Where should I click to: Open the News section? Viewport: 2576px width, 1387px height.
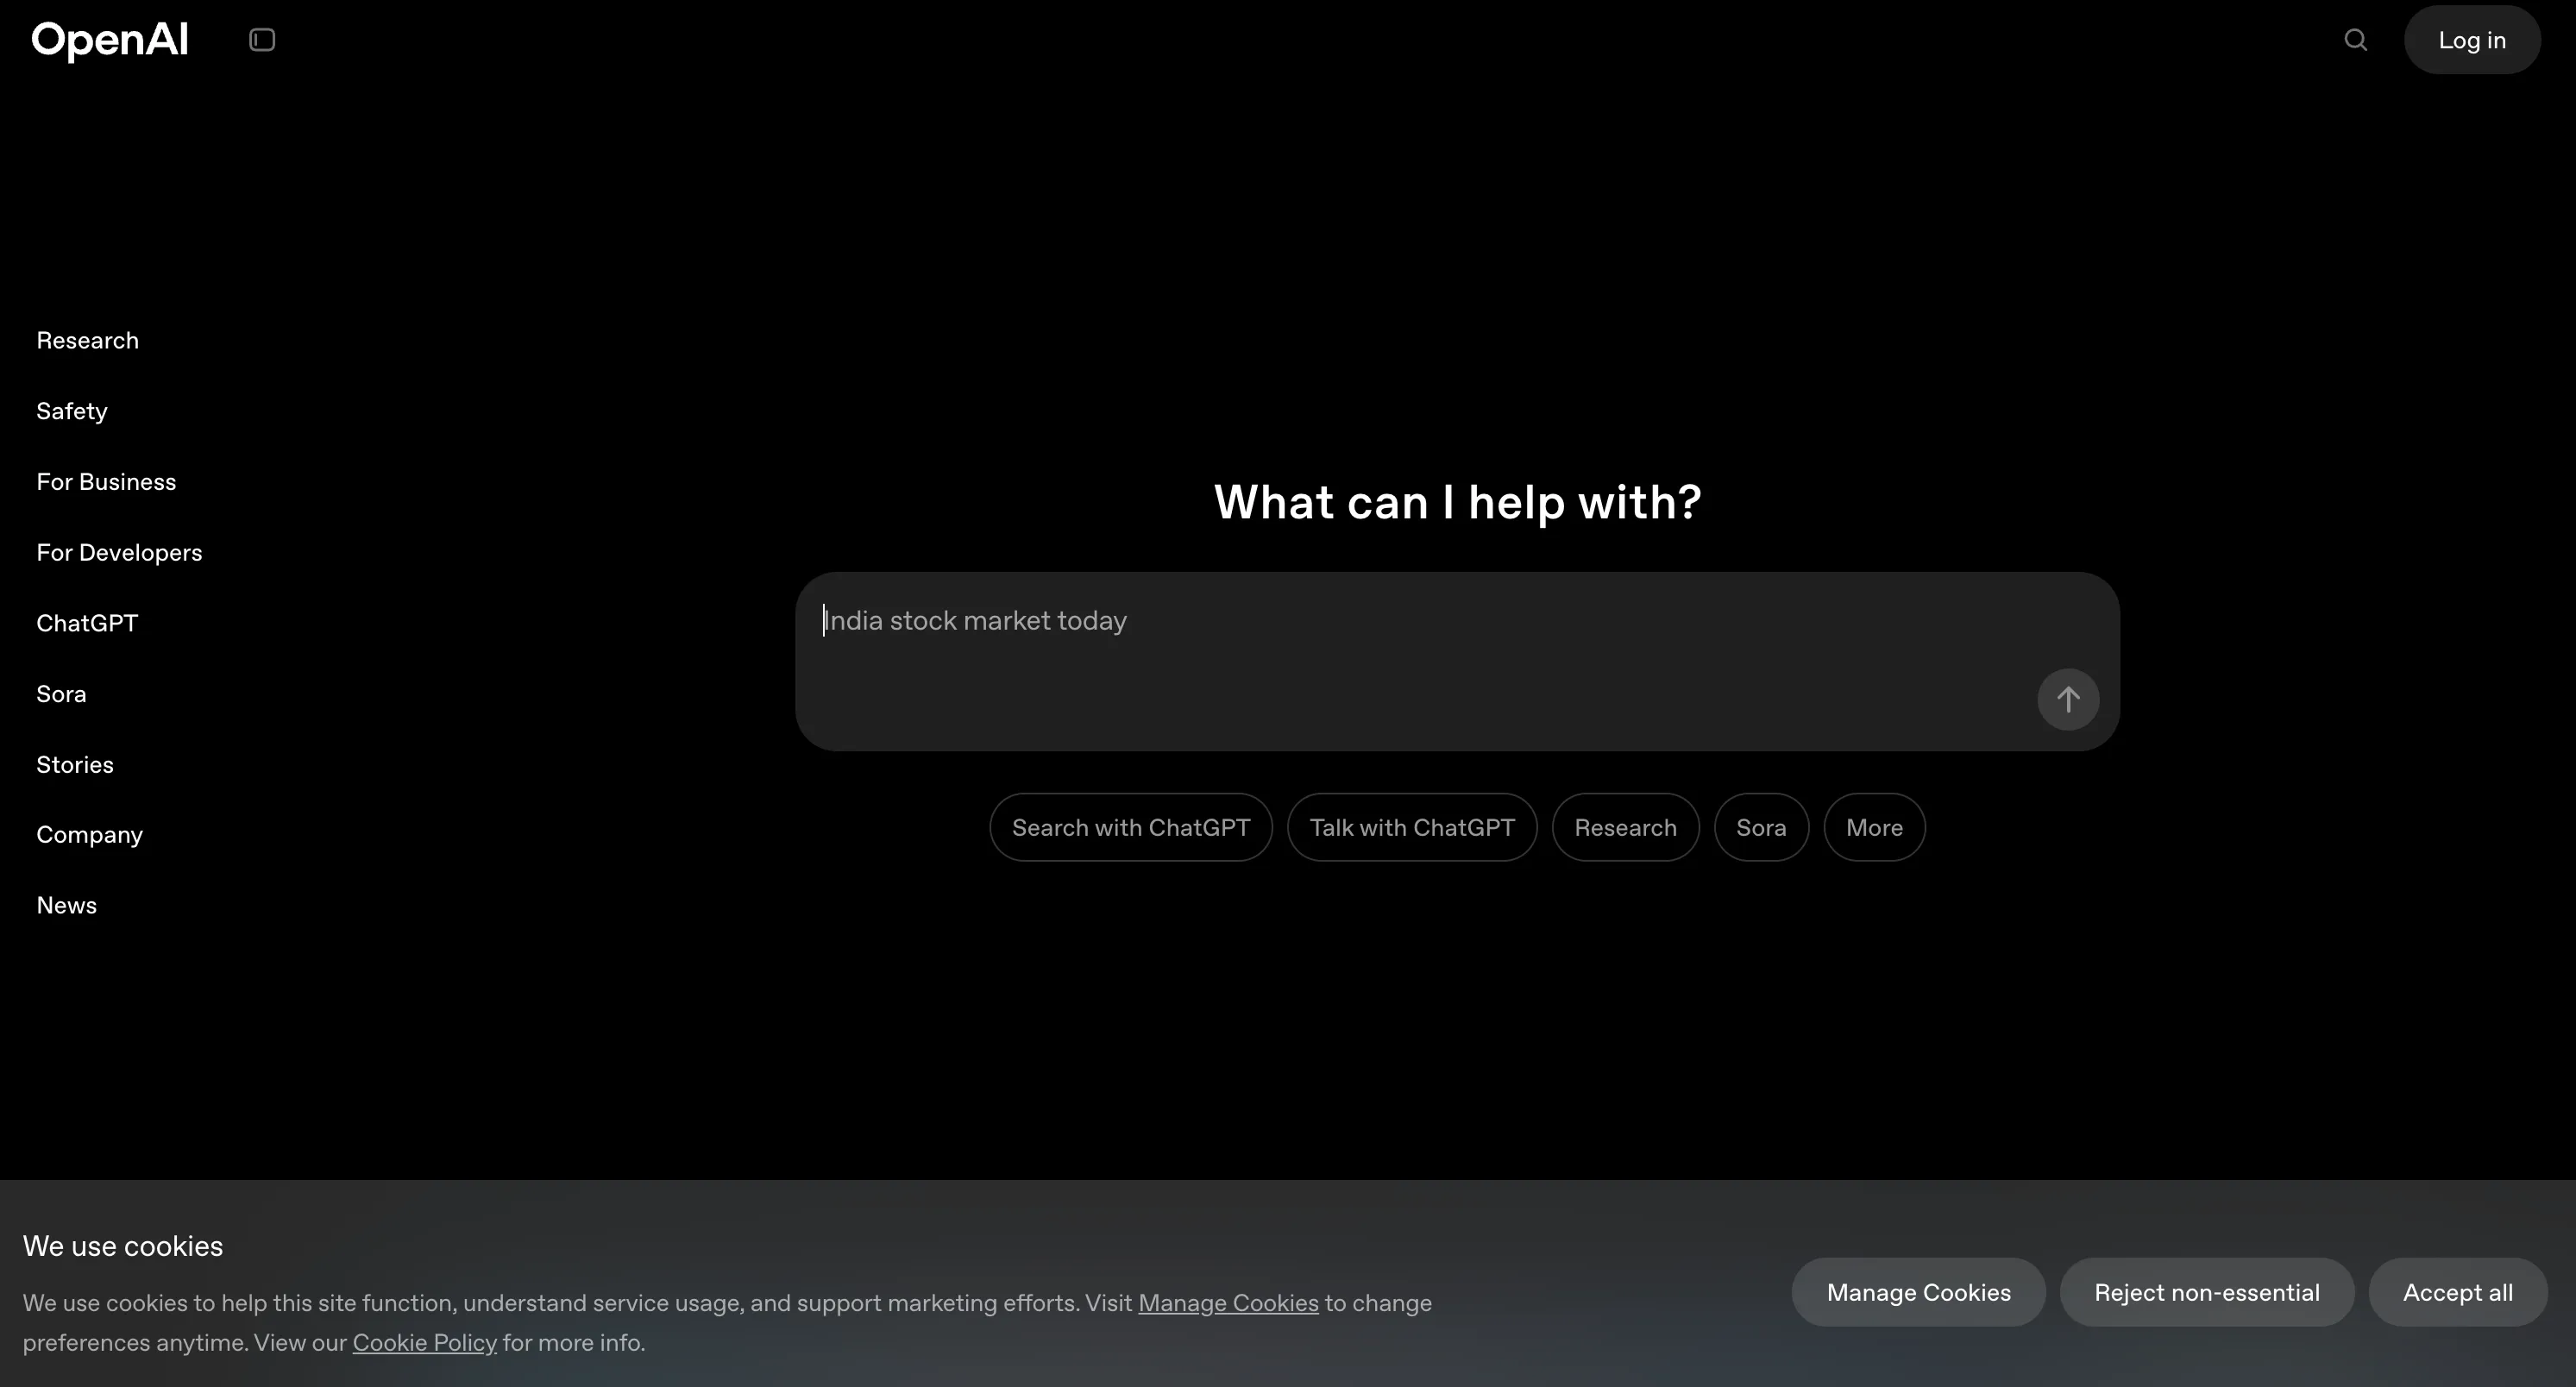pos(66,905)
